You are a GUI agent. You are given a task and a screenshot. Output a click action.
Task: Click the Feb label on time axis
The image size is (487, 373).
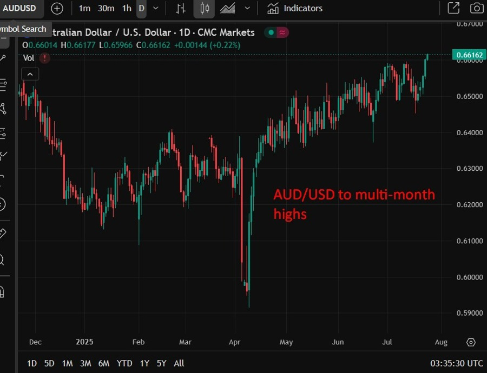click(138, 342)
